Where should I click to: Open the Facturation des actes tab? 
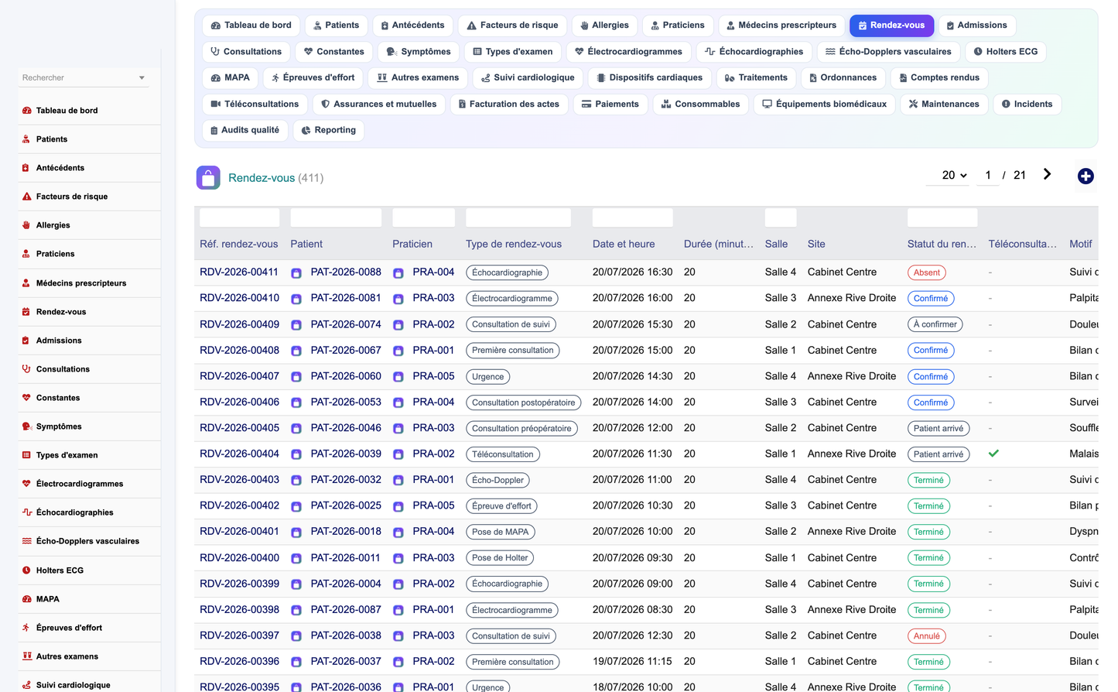pos(508,104)
